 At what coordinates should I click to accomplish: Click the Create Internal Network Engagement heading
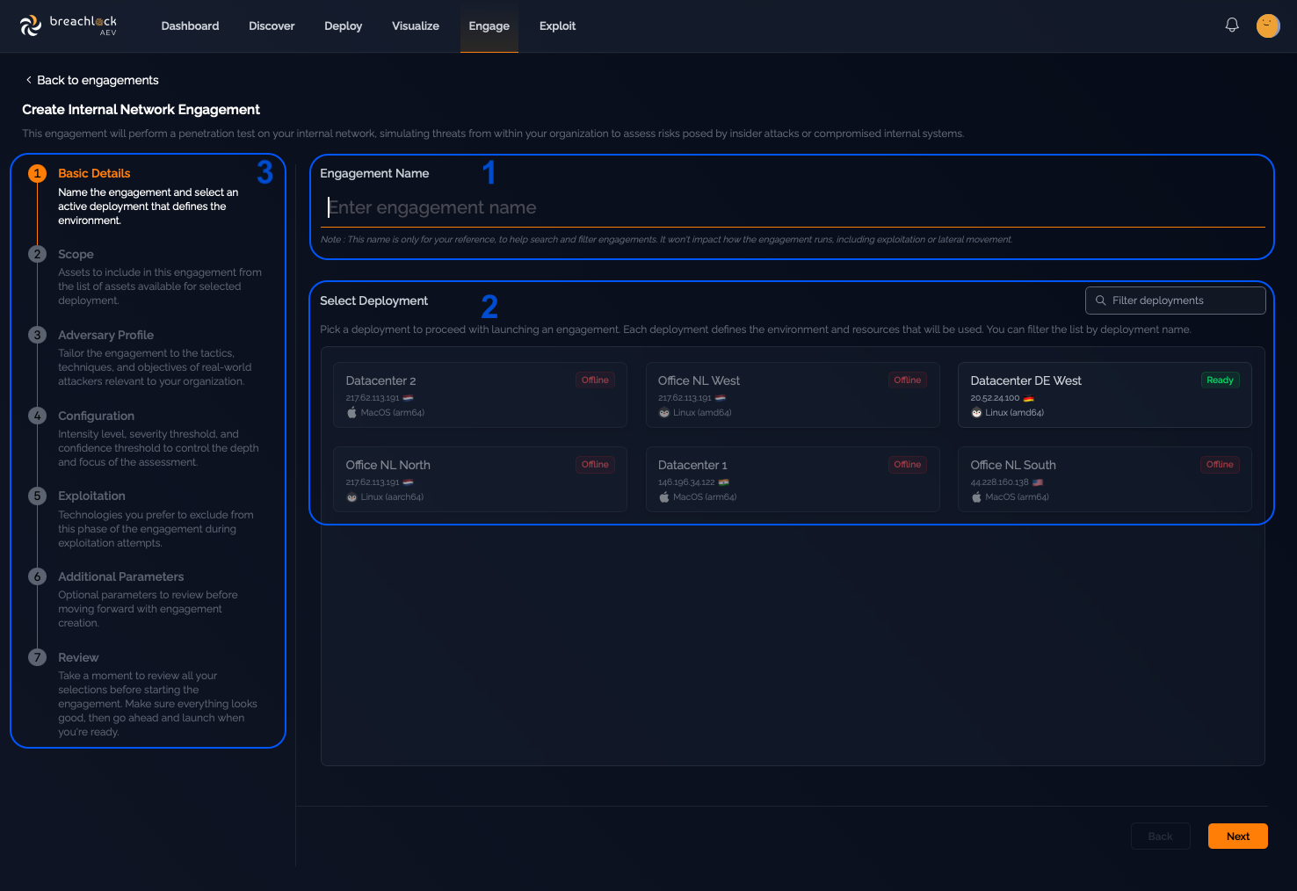point(141,110)
